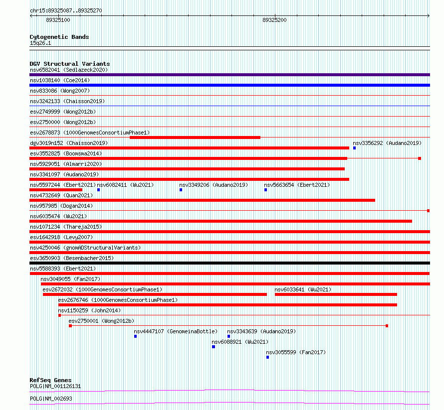Click the blue bar of nsv1038140
This screenshot has height=410, width=444.
[x=229, y=85]
